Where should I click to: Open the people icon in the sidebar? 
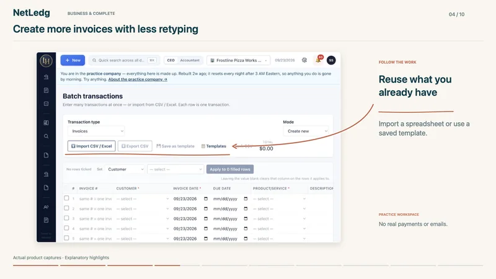click(x=46, y=207)
